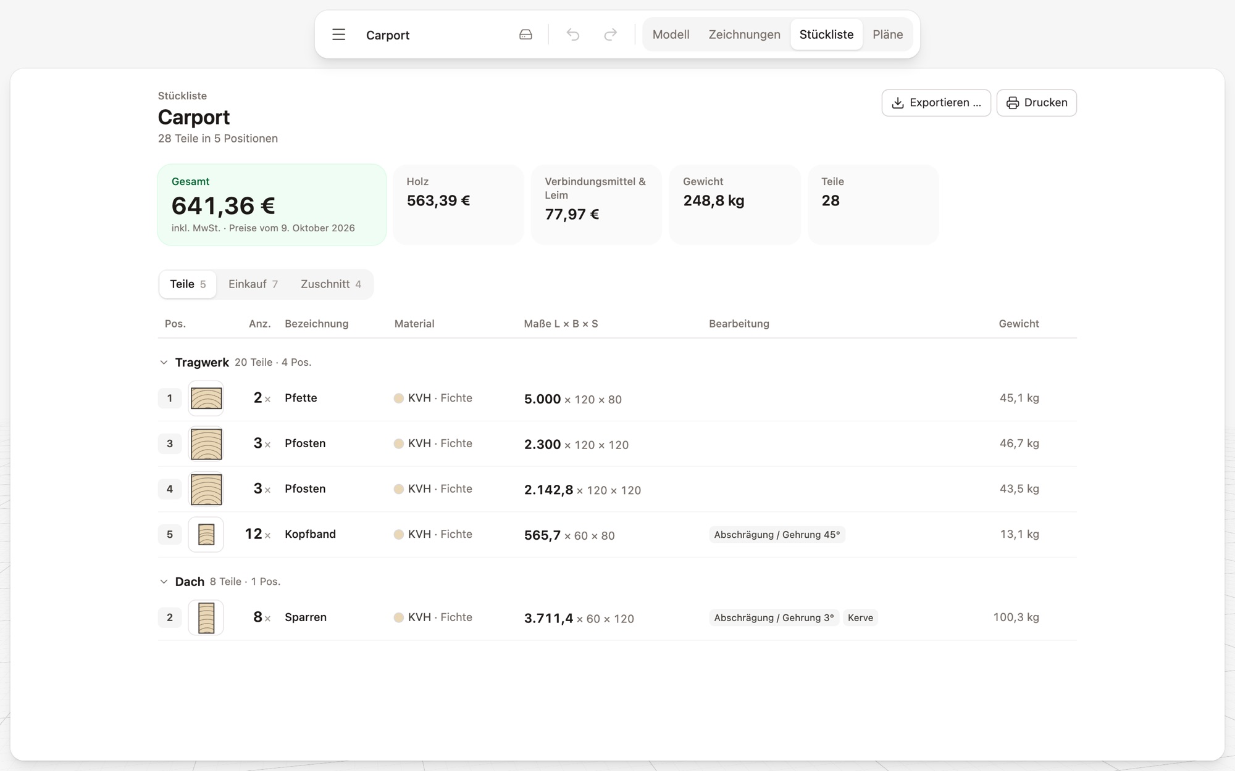
Task: Open thumbnail of Pfosten position 3
Action: tap(206, 443)
